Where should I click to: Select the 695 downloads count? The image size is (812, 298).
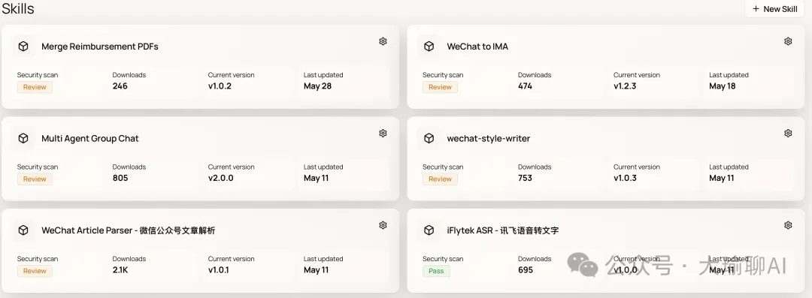(x=526, y=269)
